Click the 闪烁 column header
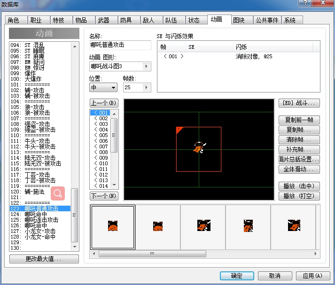This screenshot has width=335, height=285. click(273, 47)
